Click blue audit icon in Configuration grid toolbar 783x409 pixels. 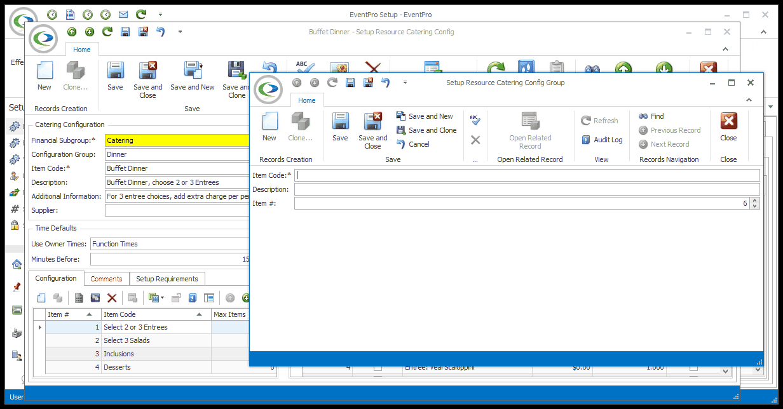click(193, 298)
